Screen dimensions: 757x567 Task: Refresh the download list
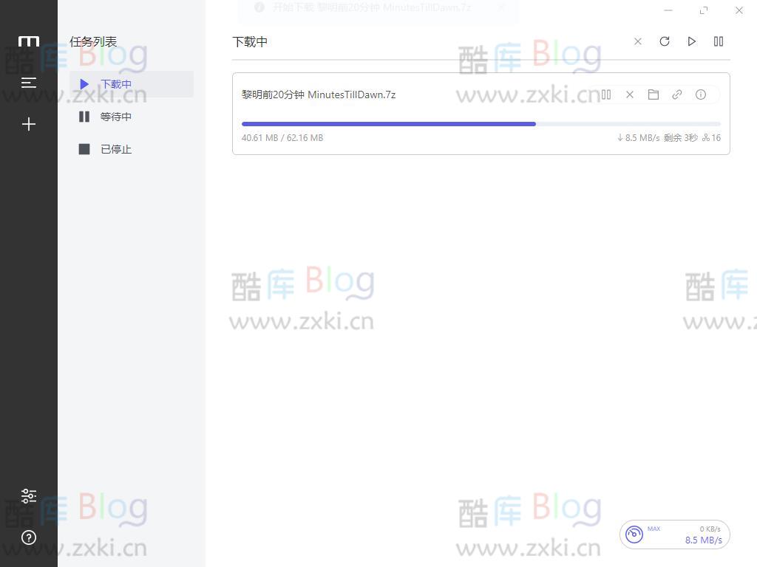(x=664, y=41)
